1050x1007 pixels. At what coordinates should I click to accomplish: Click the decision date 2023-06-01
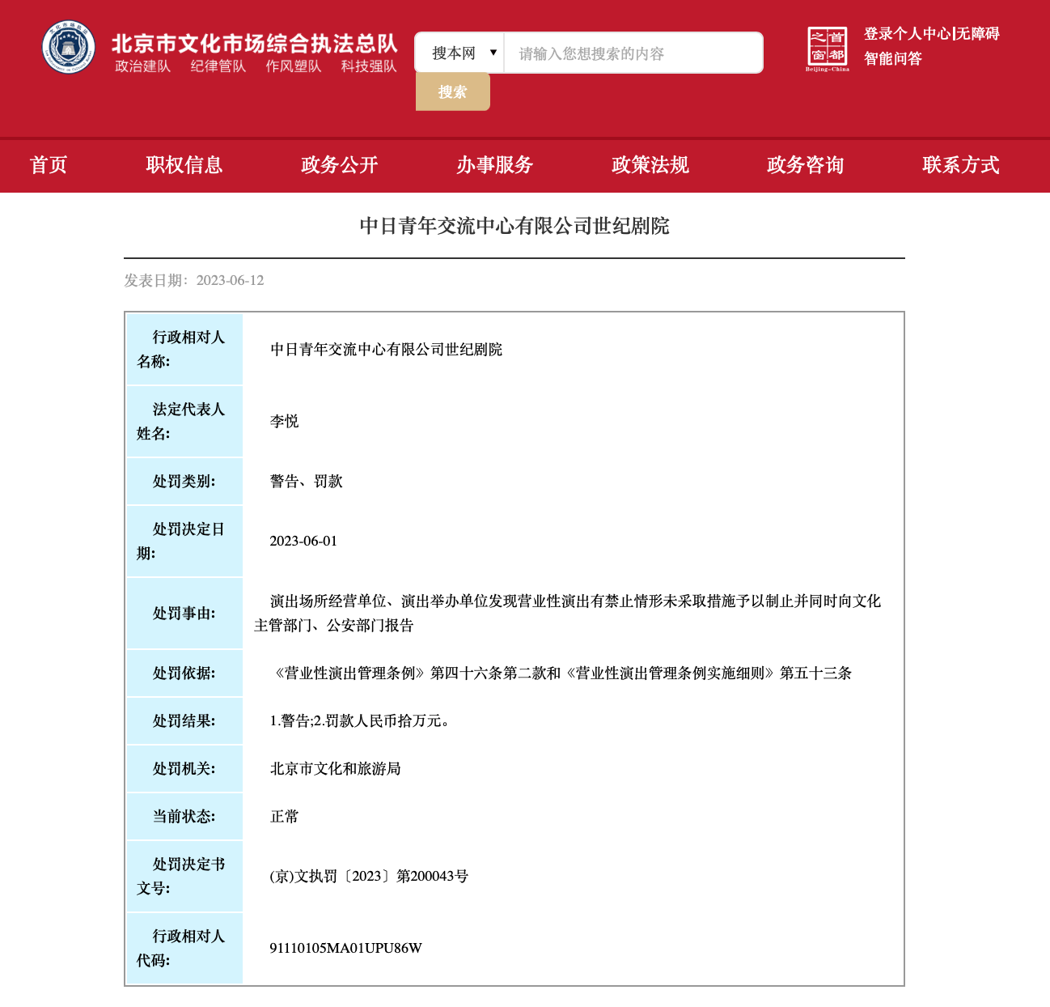(x=303, y=542)
